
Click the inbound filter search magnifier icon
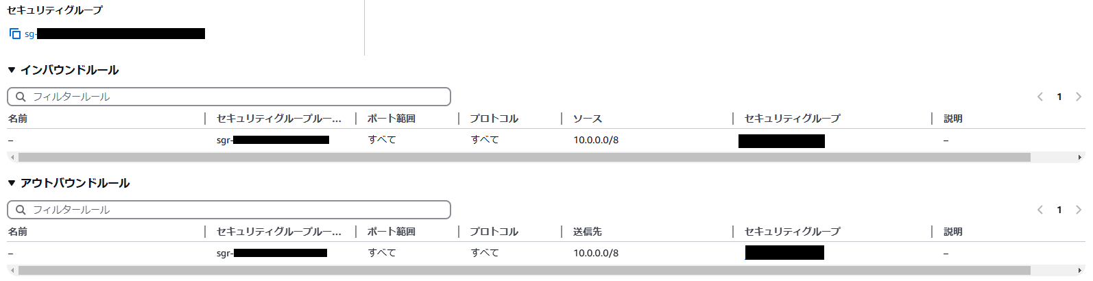pos(21,97)
